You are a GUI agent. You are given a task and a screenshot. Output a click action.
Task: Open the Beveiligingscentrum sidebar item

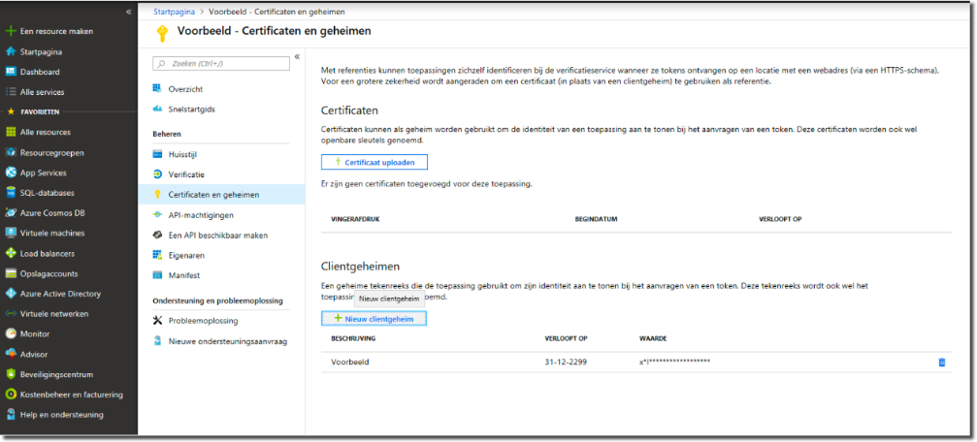(x=56, y=374)
